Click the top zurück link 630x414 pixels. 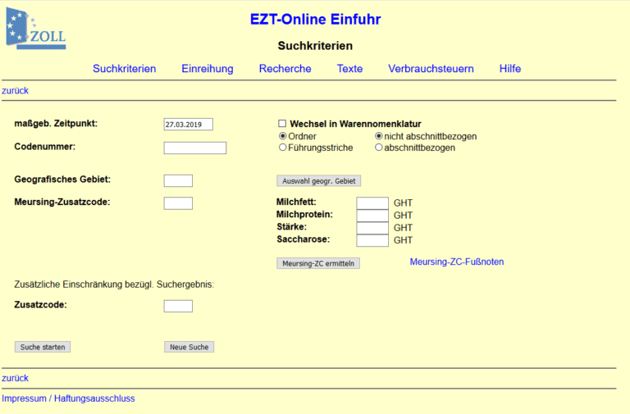(x=16, y=91)
